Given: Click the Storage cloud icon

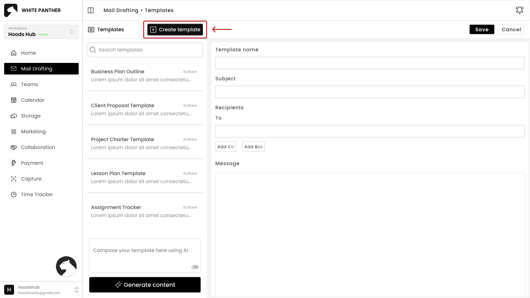Looking at the screenshot, I should 14,116.
